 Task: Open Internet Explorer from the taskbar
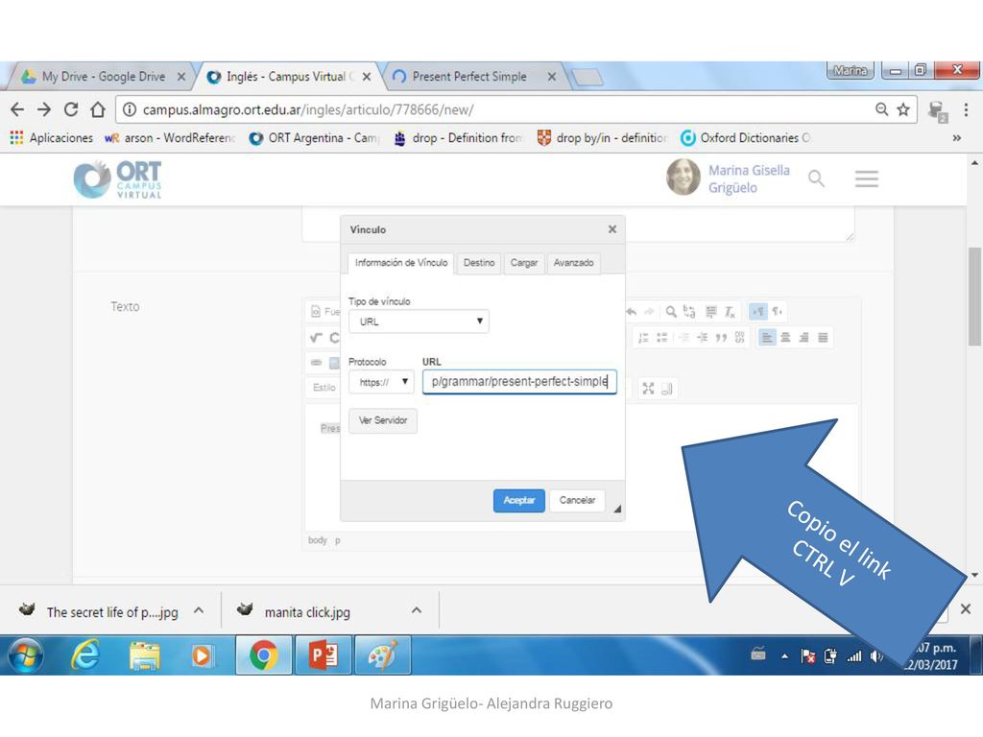(84, 655)
